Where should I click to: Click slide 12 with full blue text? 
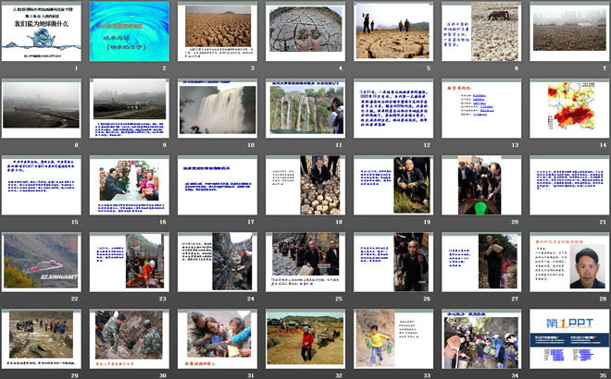click(393, 109)
